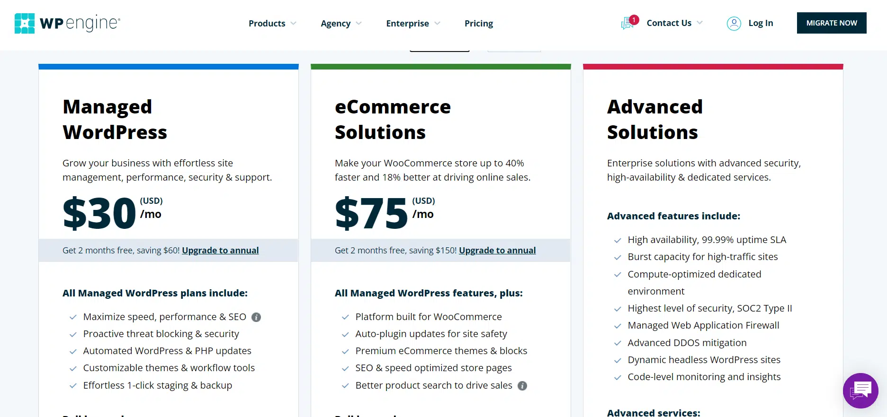
Task: Click checkmark next to Platform built for WooCommerce
Action: point(345,317)
